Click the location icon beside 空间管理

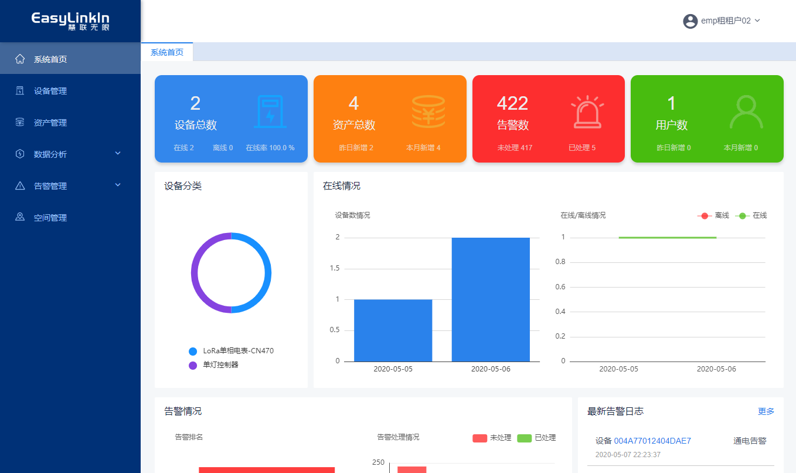[20, 217]
